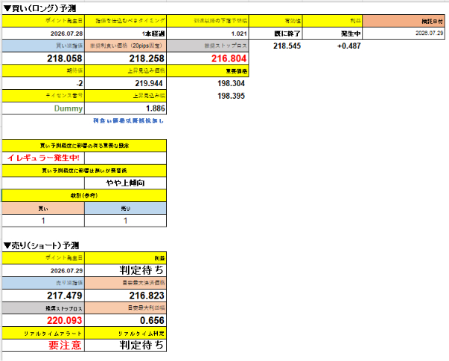This screenshot has width=449, height=361.
Task: Select the date cell 2026.07.28
Action: pyautogui.click(x=43, y=33)
